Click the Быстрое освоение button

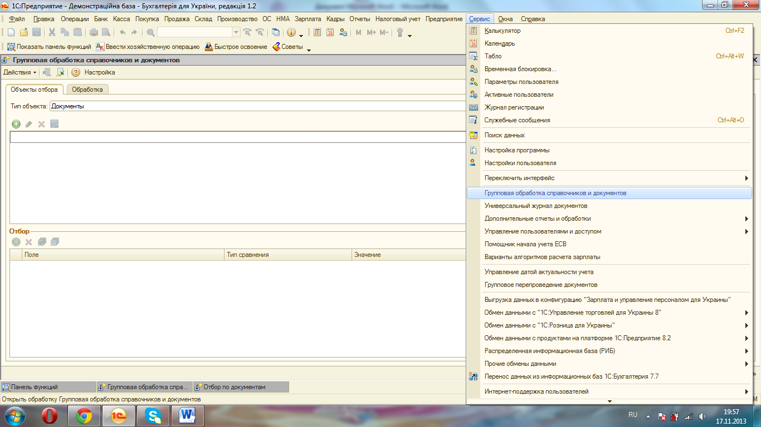(x=236, y=47)
